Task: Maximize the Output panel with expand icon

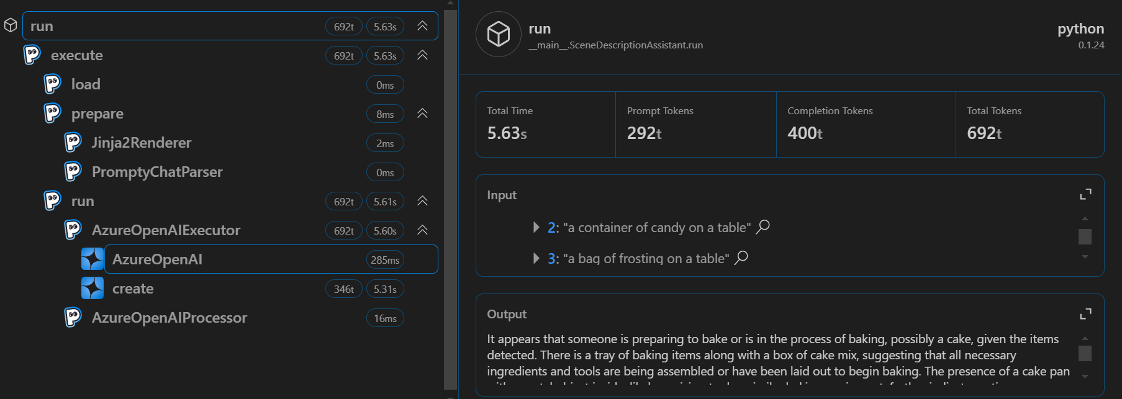Action: (1085, 314)
